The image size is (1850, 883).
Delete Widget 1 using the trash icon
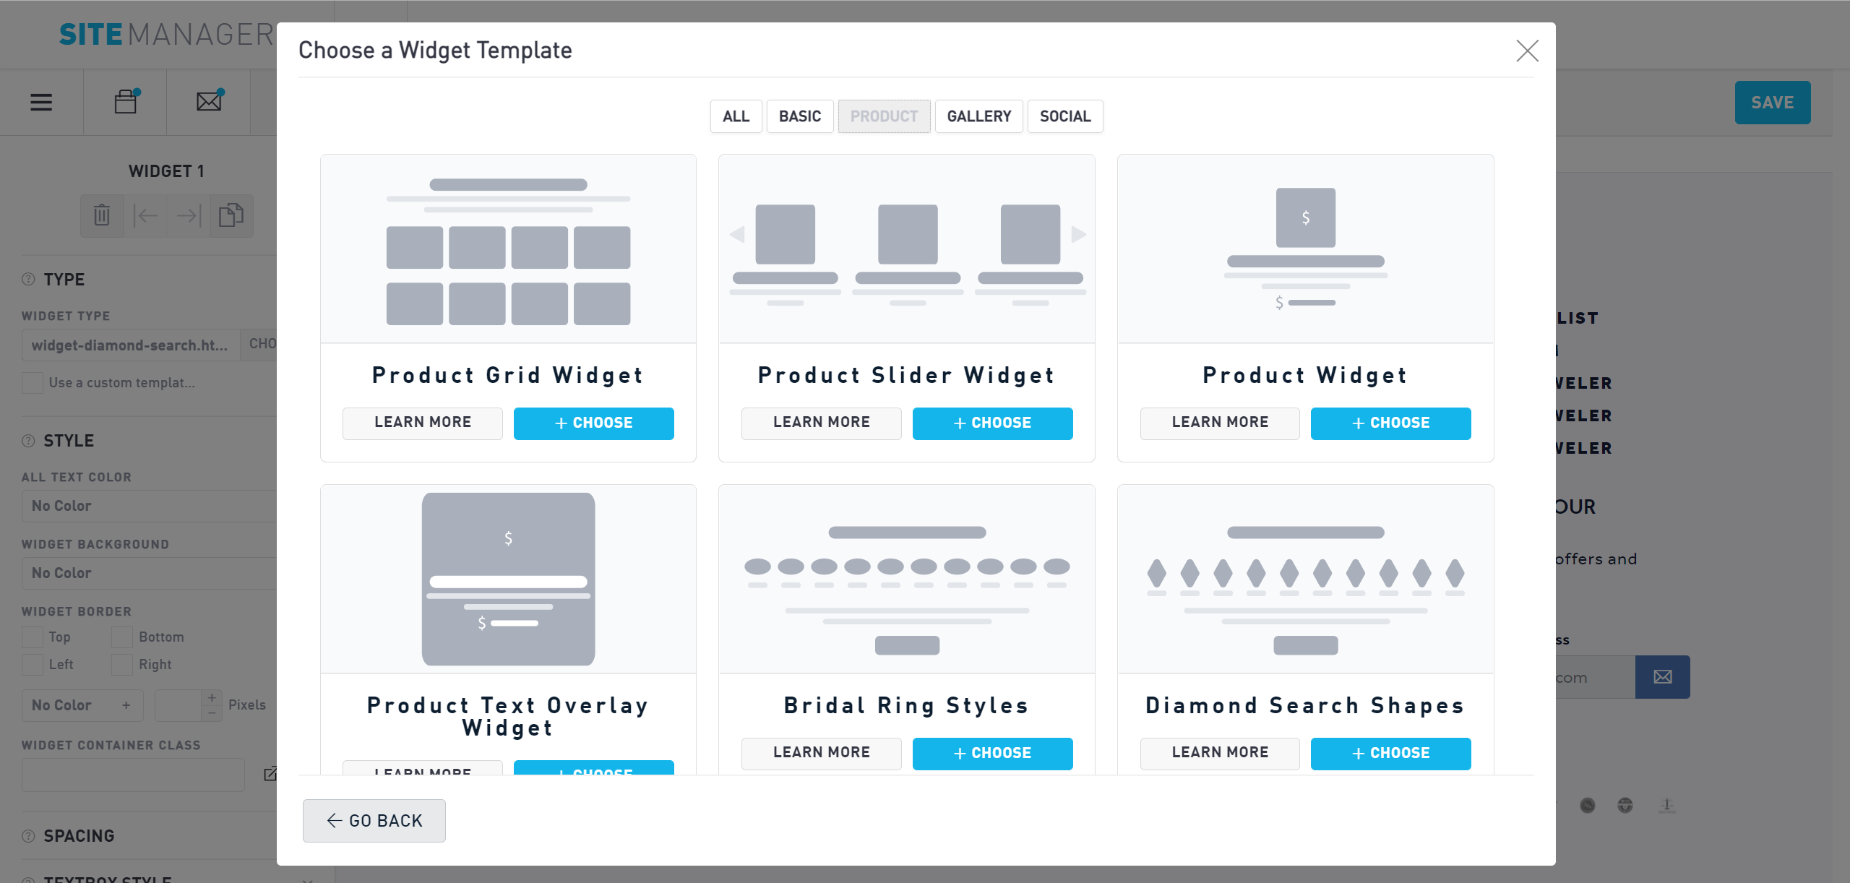coord(103,215)
